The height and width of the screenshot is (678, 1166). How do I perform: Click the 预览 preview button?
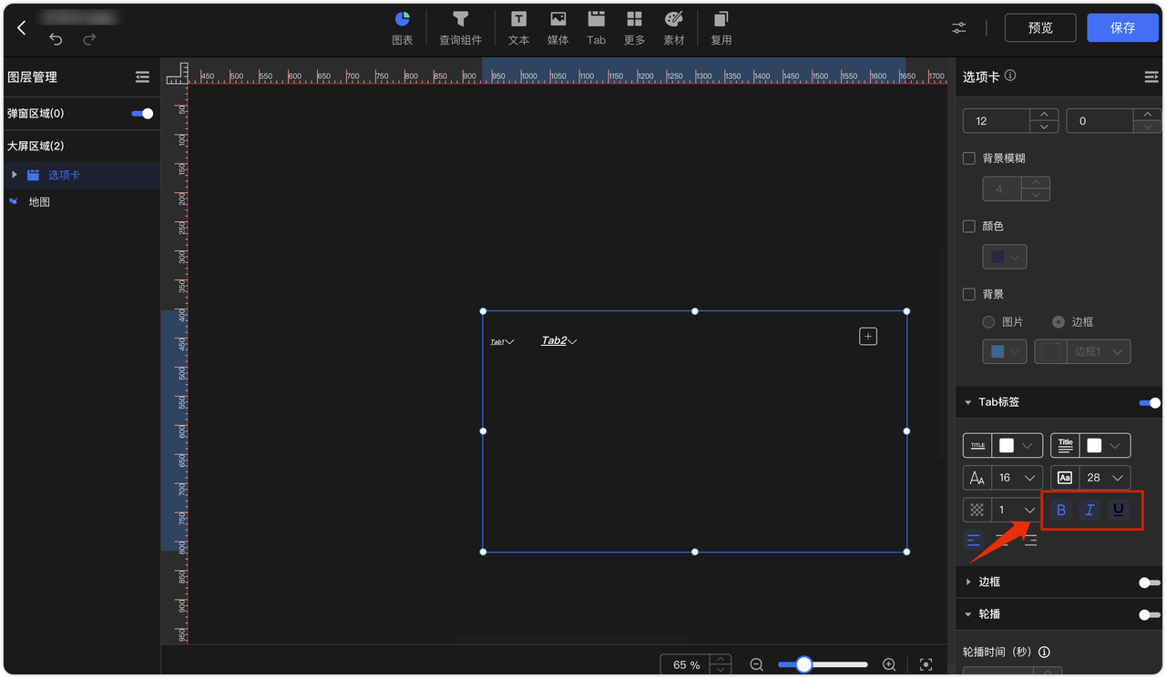[x=1039, y=27]
